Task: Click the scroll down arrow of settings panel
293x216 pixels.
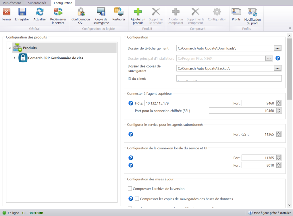Action: click(x=289, y=205)
